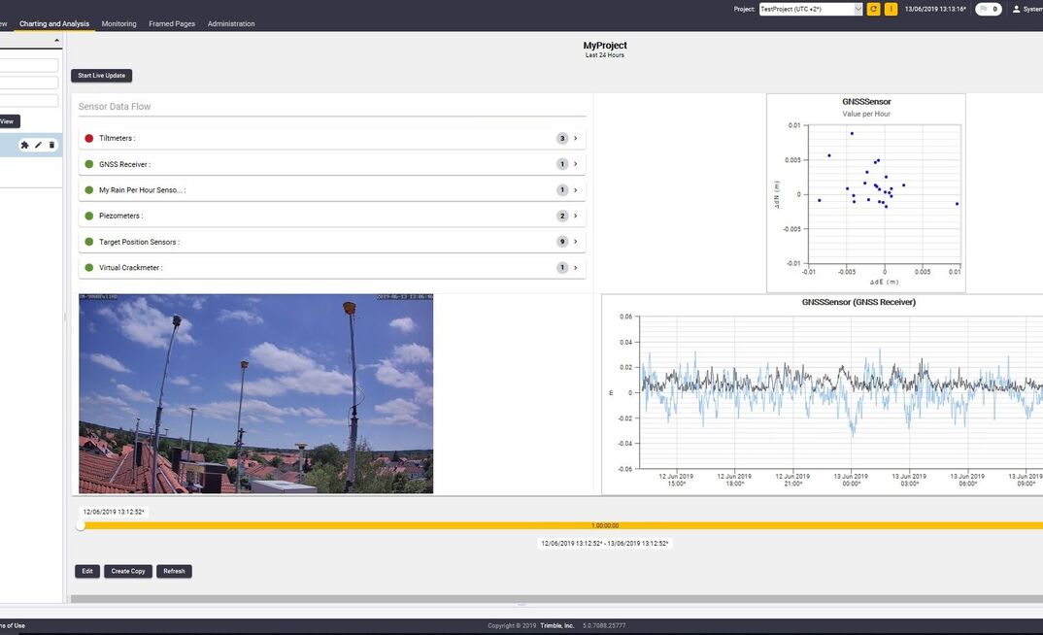Screen dimensions: 1043x635
Task: Open the yellow I information icon in top bar
Action: pyautogui.click(x=891, y=8)
